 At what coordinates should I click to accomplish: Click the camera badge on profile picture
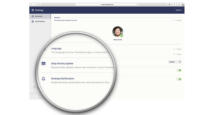coord(122,36)
